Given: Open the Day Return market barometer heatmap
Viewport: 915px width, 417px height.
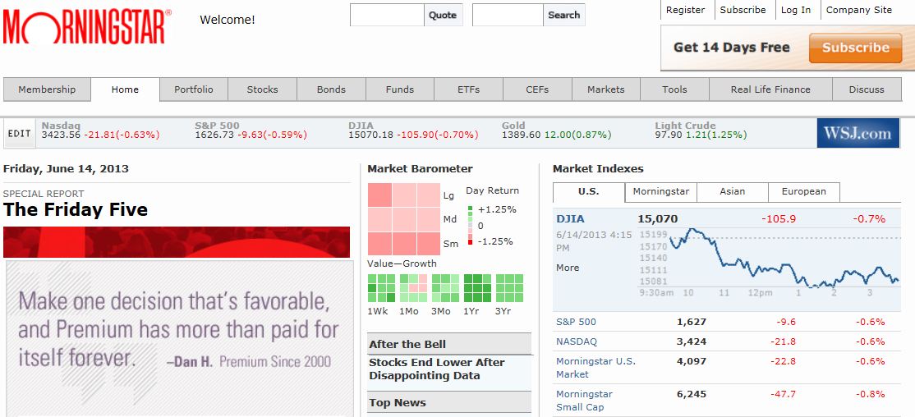Looking at the screenshot, I should (x=404, y=219).
